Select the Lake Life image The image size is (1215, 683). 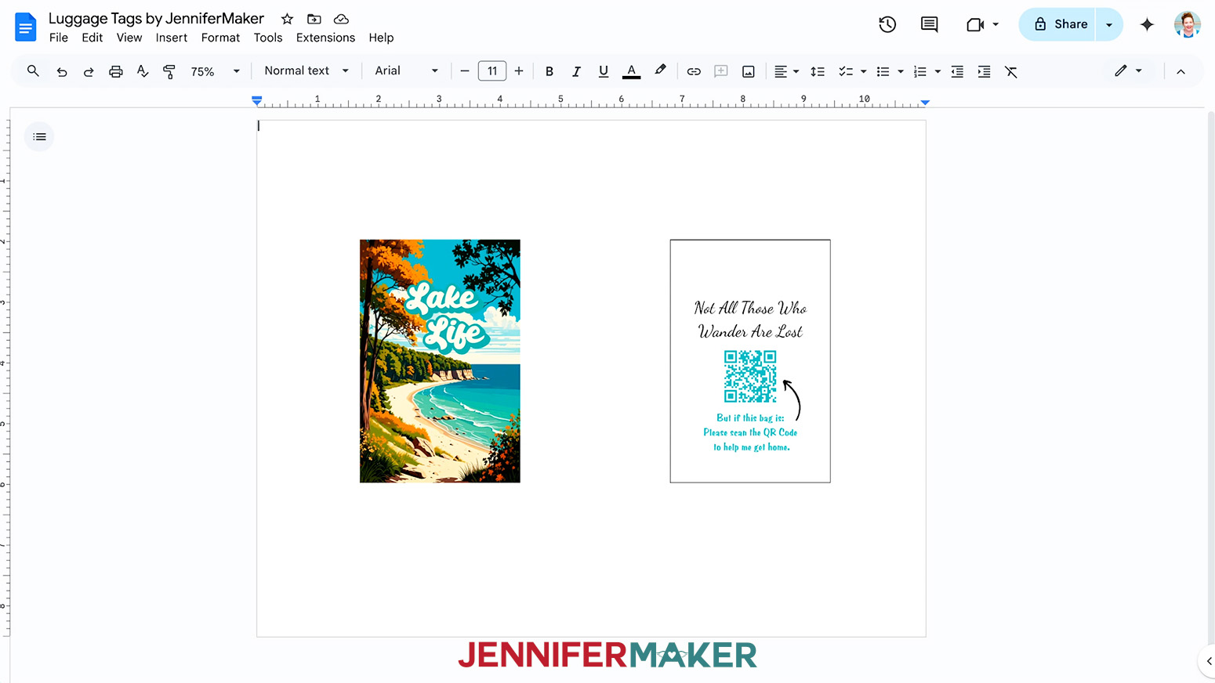pos(440,361)
